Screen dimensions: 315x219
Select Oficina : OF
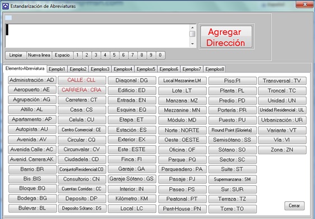pos(182,150)
